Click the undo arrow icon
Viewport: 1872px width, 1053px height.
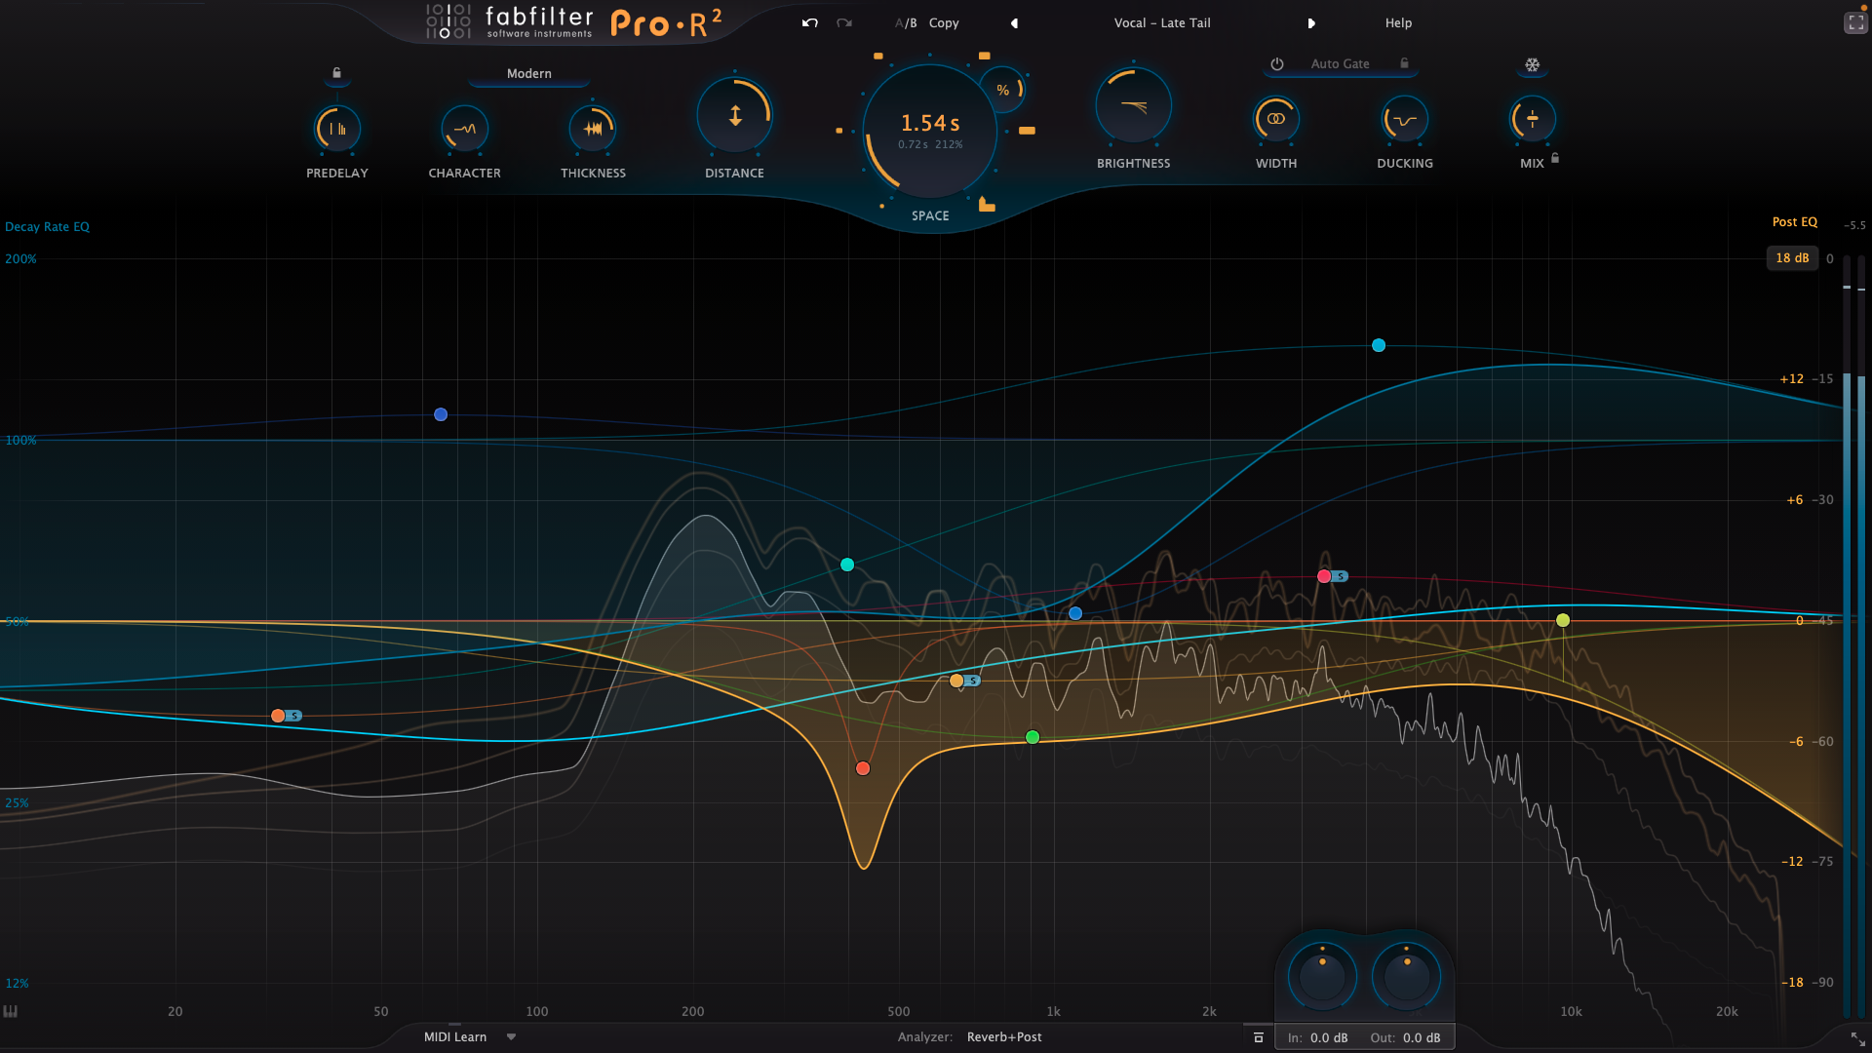808,22
